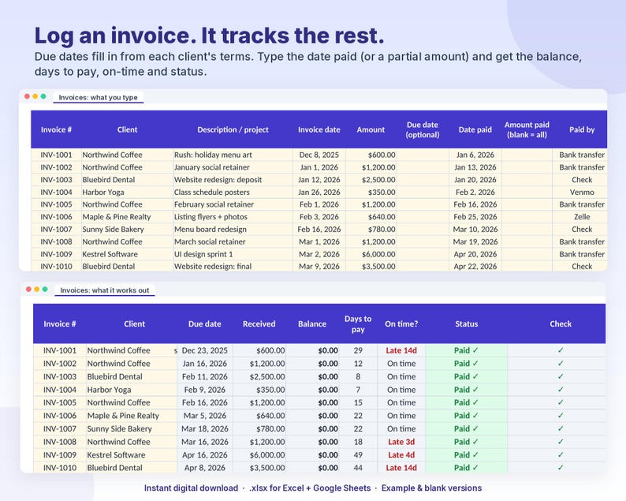Image resolution: width=626 pixels, height=501 pixels.
Task: Click the Days to pay value '29'
Action: tap(358, 350)
